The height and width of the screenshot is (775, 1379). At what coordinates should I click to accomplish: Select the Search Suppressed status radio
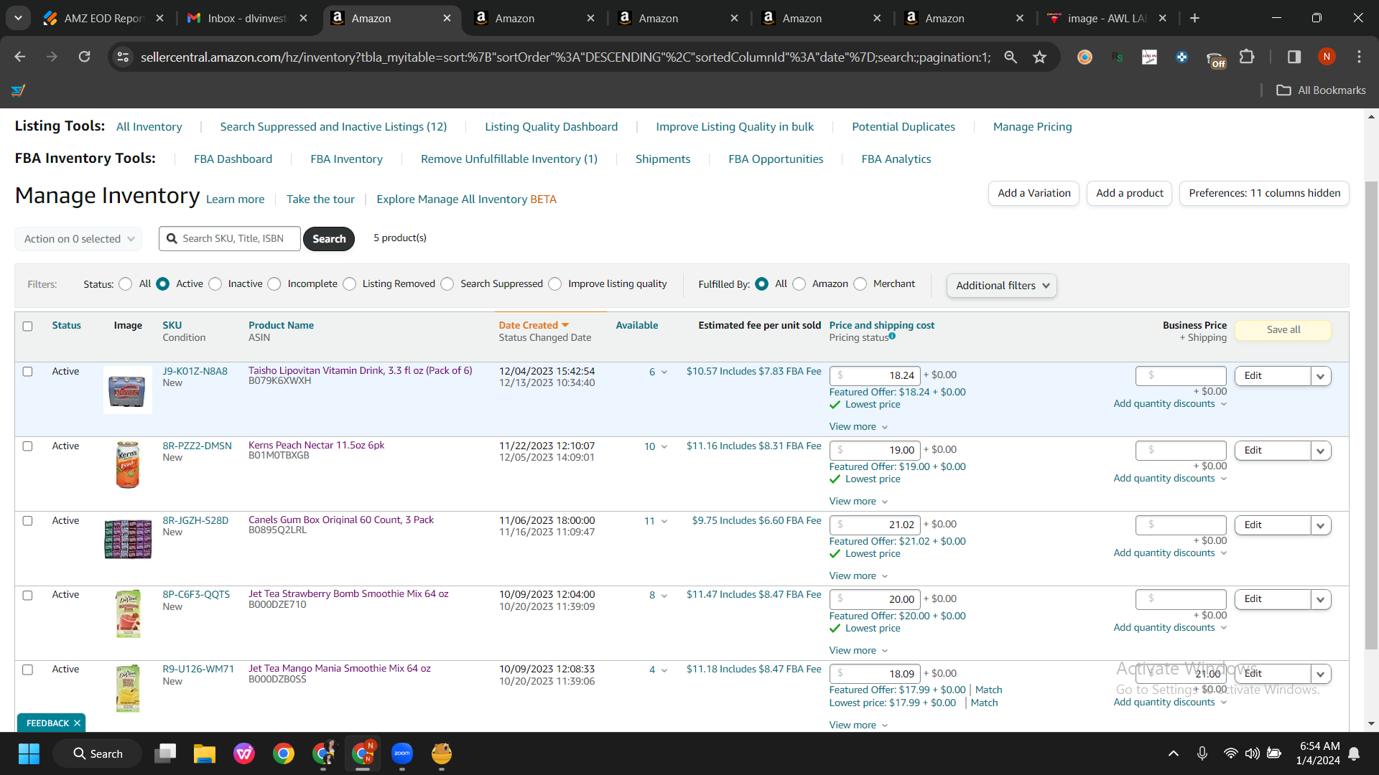447,284
